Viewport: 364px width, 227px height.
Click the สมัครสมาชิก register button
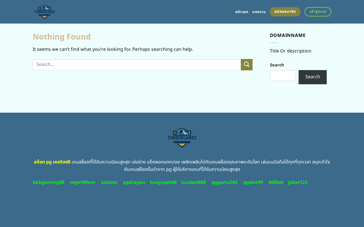coord(285,12)
